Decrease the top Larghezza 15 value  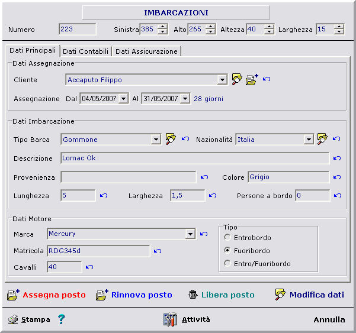pyautogui.click(x=339, y=31)
